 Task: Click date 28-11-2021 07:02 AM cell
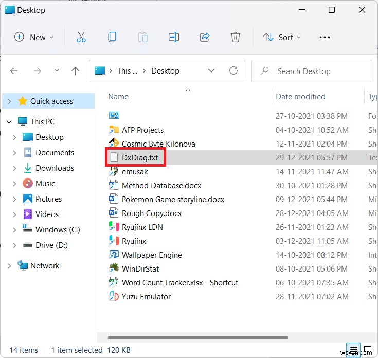(312, 296)
